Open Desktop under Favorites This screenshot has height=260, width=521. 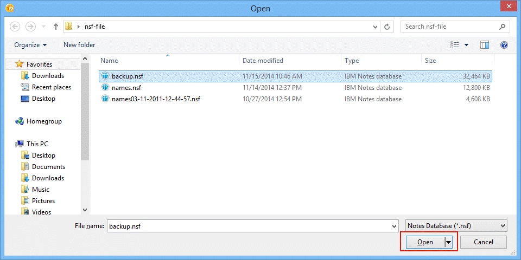[43, 99]
